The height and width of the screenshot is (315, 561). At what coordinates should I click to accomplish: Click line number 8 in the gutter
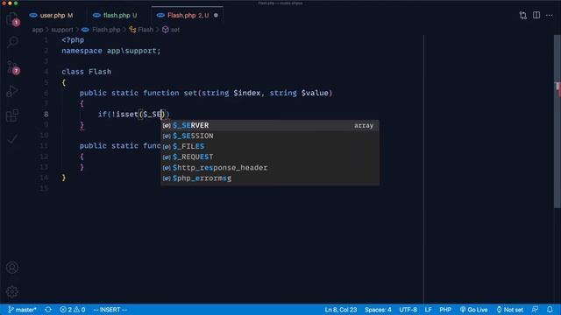click(46, 115)
